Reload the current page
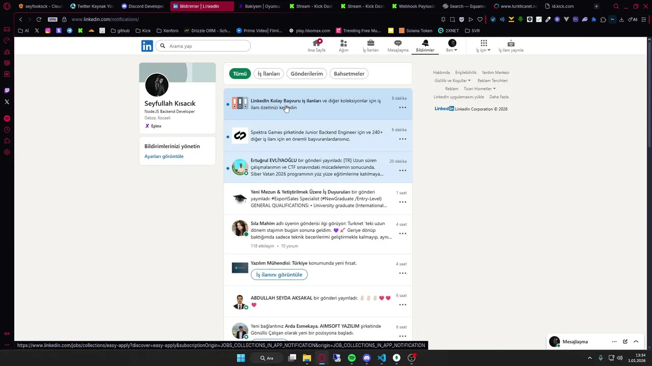652x366 pixels. 39,19
